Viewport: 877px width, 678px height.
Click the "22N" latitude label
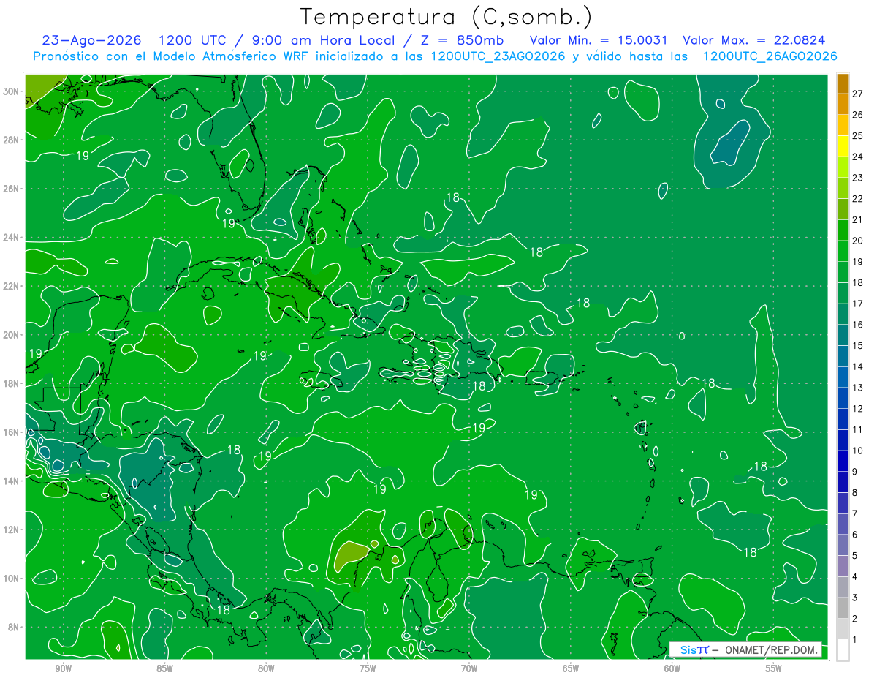(x=12, y=286)
